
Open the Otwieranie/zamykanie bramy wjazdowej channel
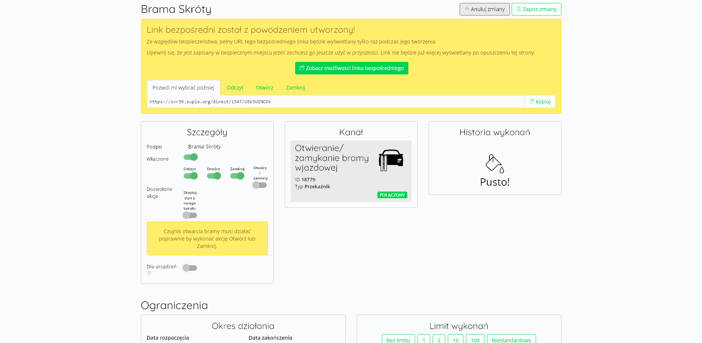[351, 171]
